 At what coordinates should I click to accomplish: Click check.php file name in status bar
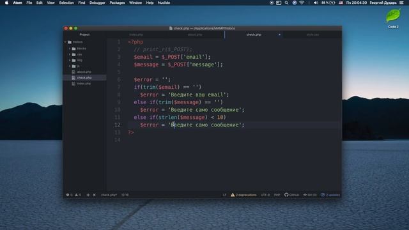(x=109, y=195)
